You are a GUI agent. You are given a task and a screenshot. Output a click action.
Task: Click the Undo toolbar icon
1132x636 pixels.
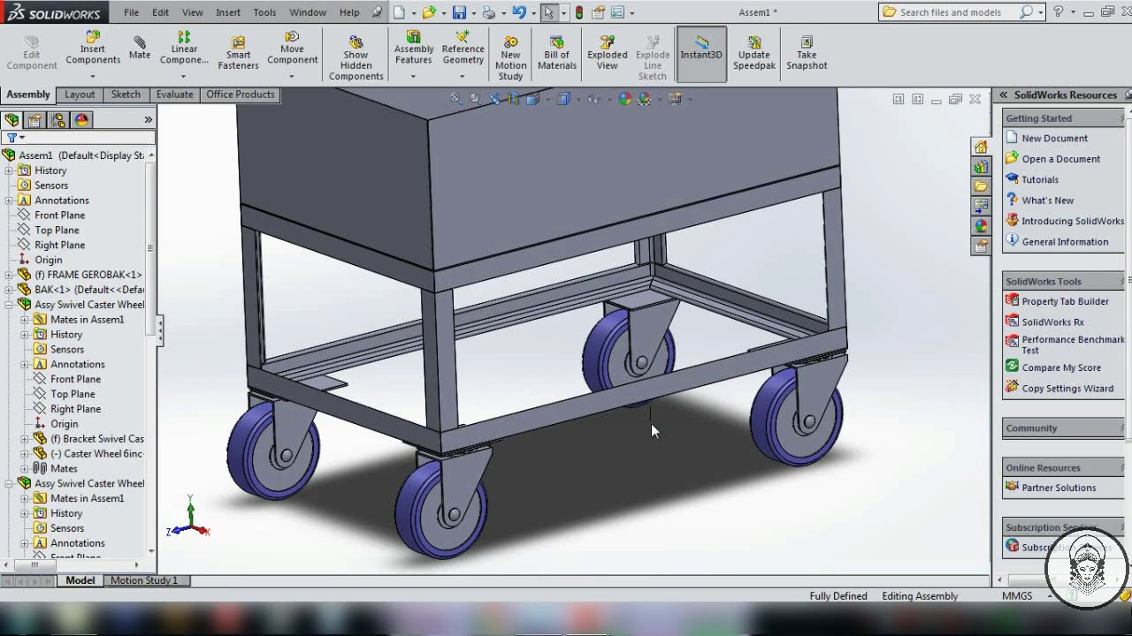click(519, 12)
